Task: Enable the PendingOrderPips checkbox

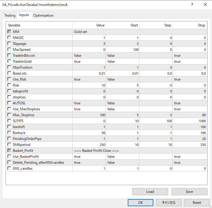Action: 9,138
